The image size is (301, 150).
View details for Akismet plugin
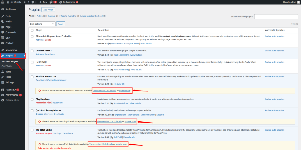click(146, 44)
